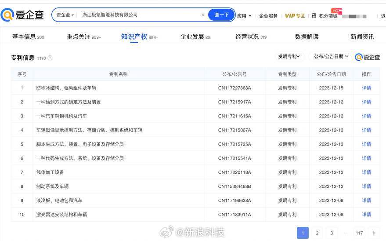Click the help question mark beside 专利信息
Viewport: 386px width, 241px height.
click(50, 58)
